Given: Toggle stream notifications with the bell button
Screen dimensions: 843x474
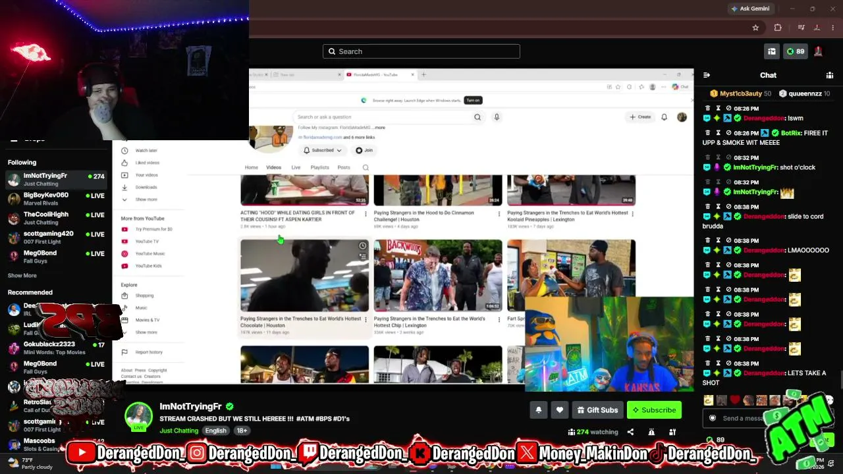Looking at the screenshot, I should tap(538, 410).
